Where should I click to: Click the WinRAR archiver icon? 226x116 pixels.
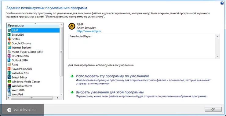(x=9, y=86)
